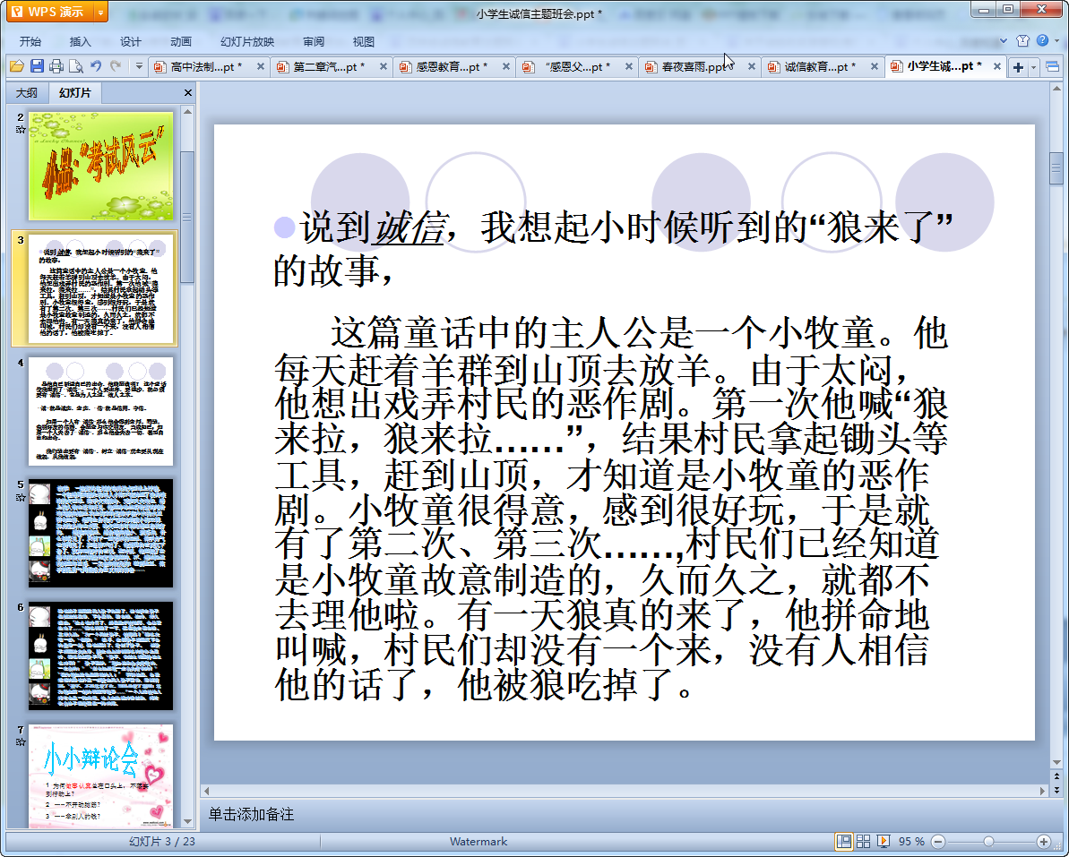Close the 感恩父 document tab
This screenshot has height=857, width=1069.
(x=628, y=67)
